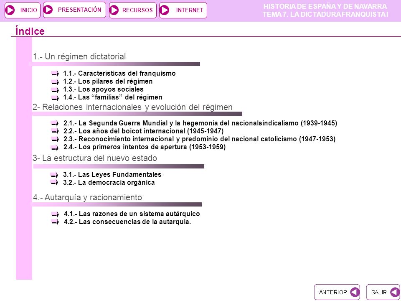Click the play icon beside INTERNET
Screen dimensions: 401x301
165,10
